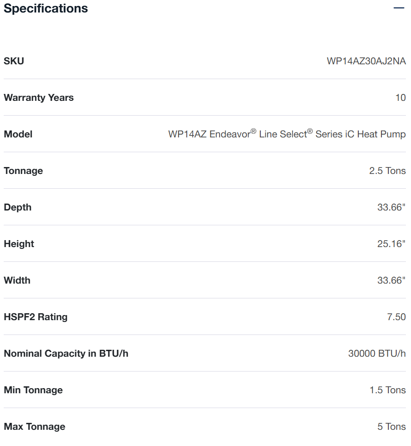The width and height of the screenshot is (411, 446).
Task: Click the Tonnage row label
Action: coord(23,171)
